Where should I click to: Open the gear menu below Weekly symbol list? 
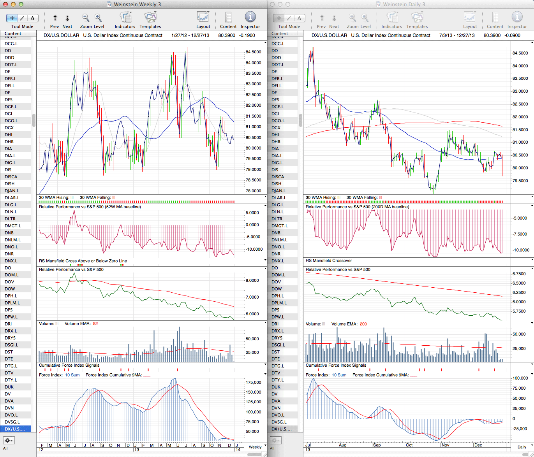click(9, 440)
